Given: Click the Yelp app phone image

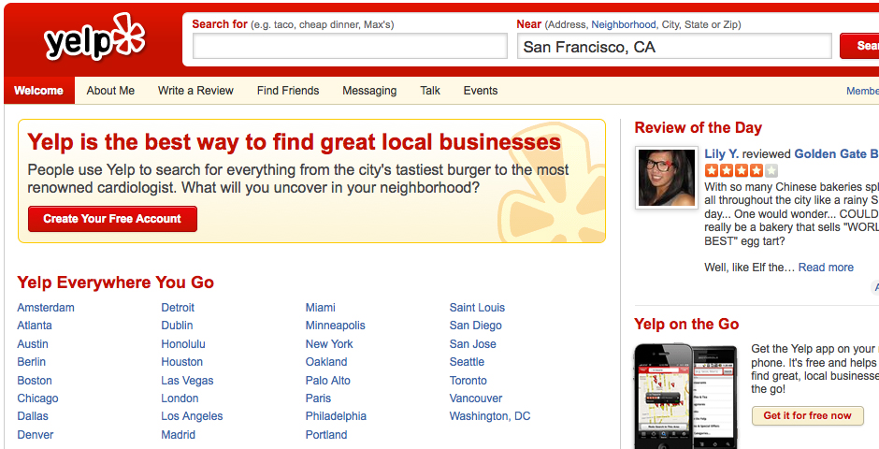Looking at the screenshot, I should [x=685, y=395].
